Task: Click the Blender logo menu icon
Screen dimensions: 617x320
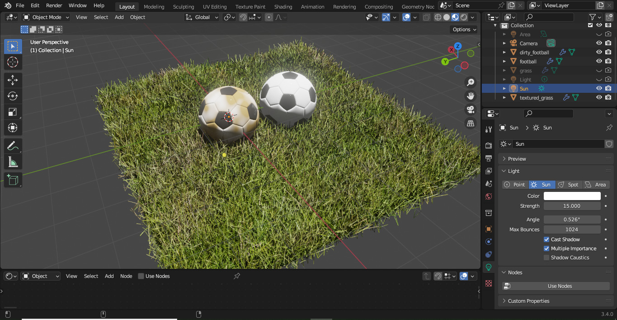Action: (x=7, y=5)
